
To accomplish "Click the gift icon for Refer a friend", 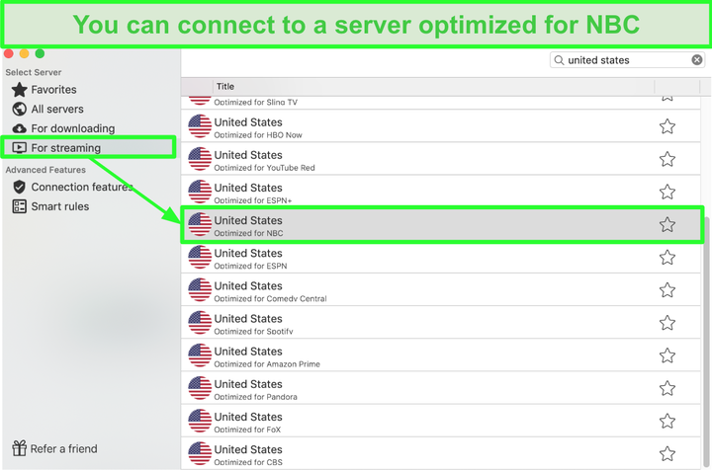I will (20, 448).
